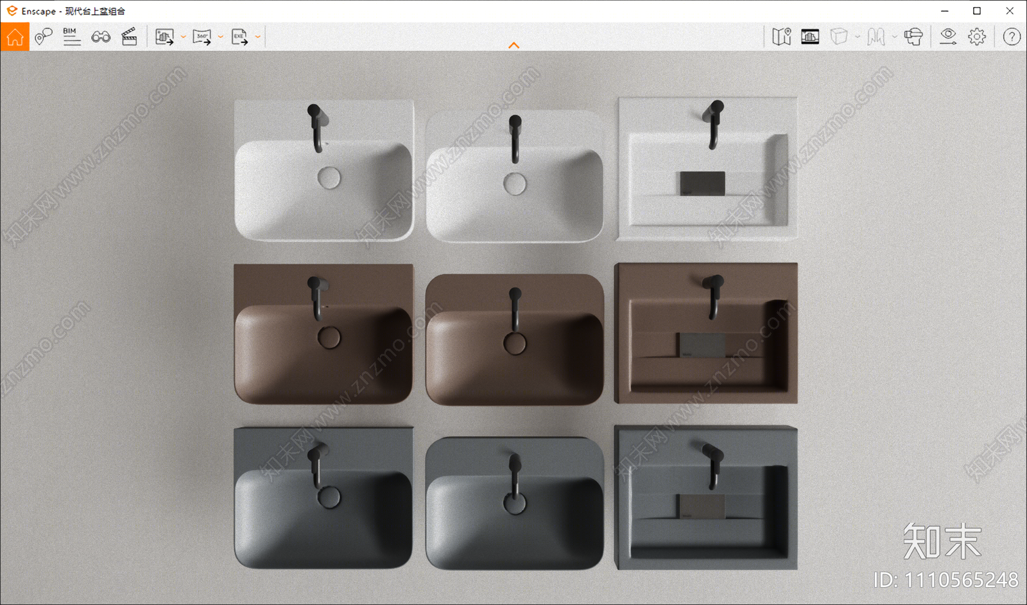Select the brown square sink with soap tray
Image resolution: width=1027 pixels, height=605 pixels.
(x=706, y=333)
